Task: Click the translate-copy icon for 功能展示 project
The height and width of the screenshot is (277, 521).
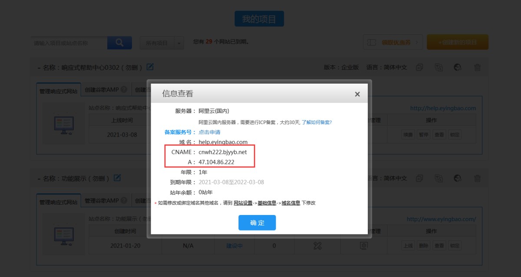Action: tap(439, 179)
